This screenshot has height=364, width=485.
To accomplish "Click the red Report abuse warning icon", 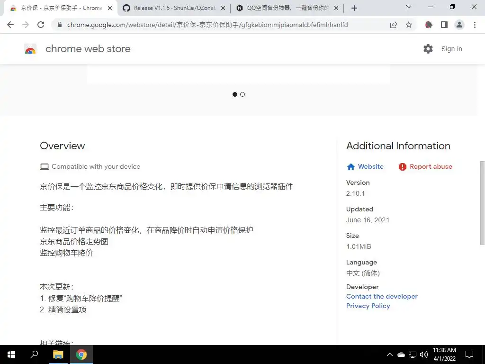I will point(403,167).
